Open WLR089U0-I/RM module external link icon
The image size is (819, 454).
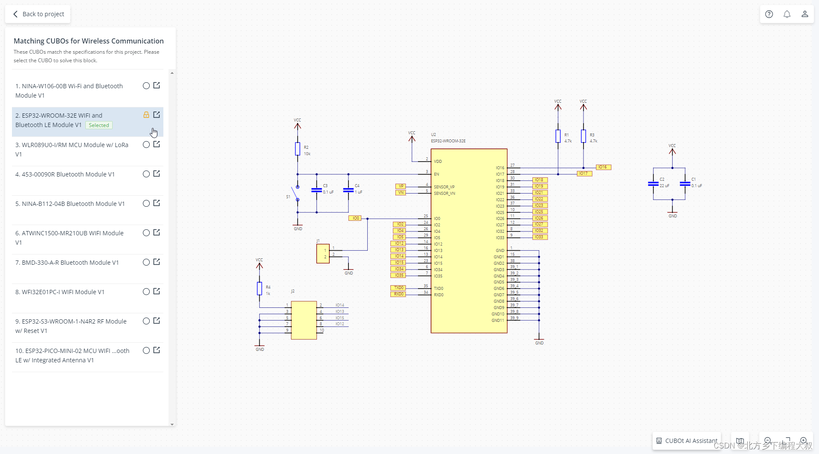pos(157,144)
